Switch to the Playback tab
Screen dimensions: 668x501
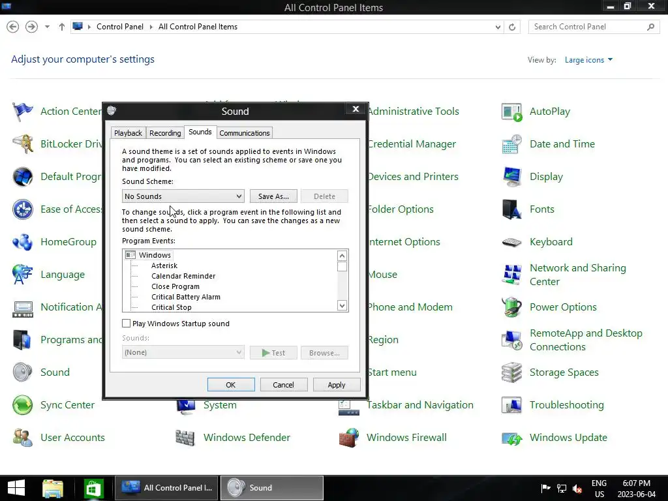point(128,133)
